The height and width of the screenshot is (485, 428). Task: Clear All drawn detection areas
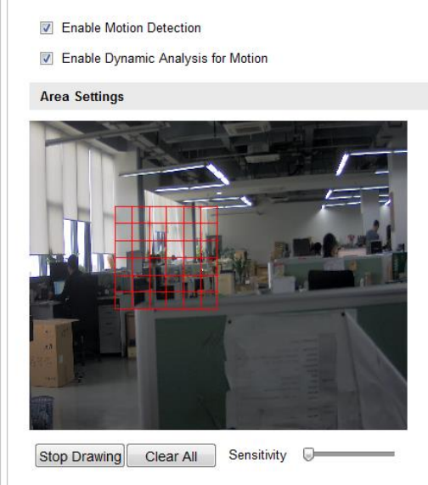point(171,455)
